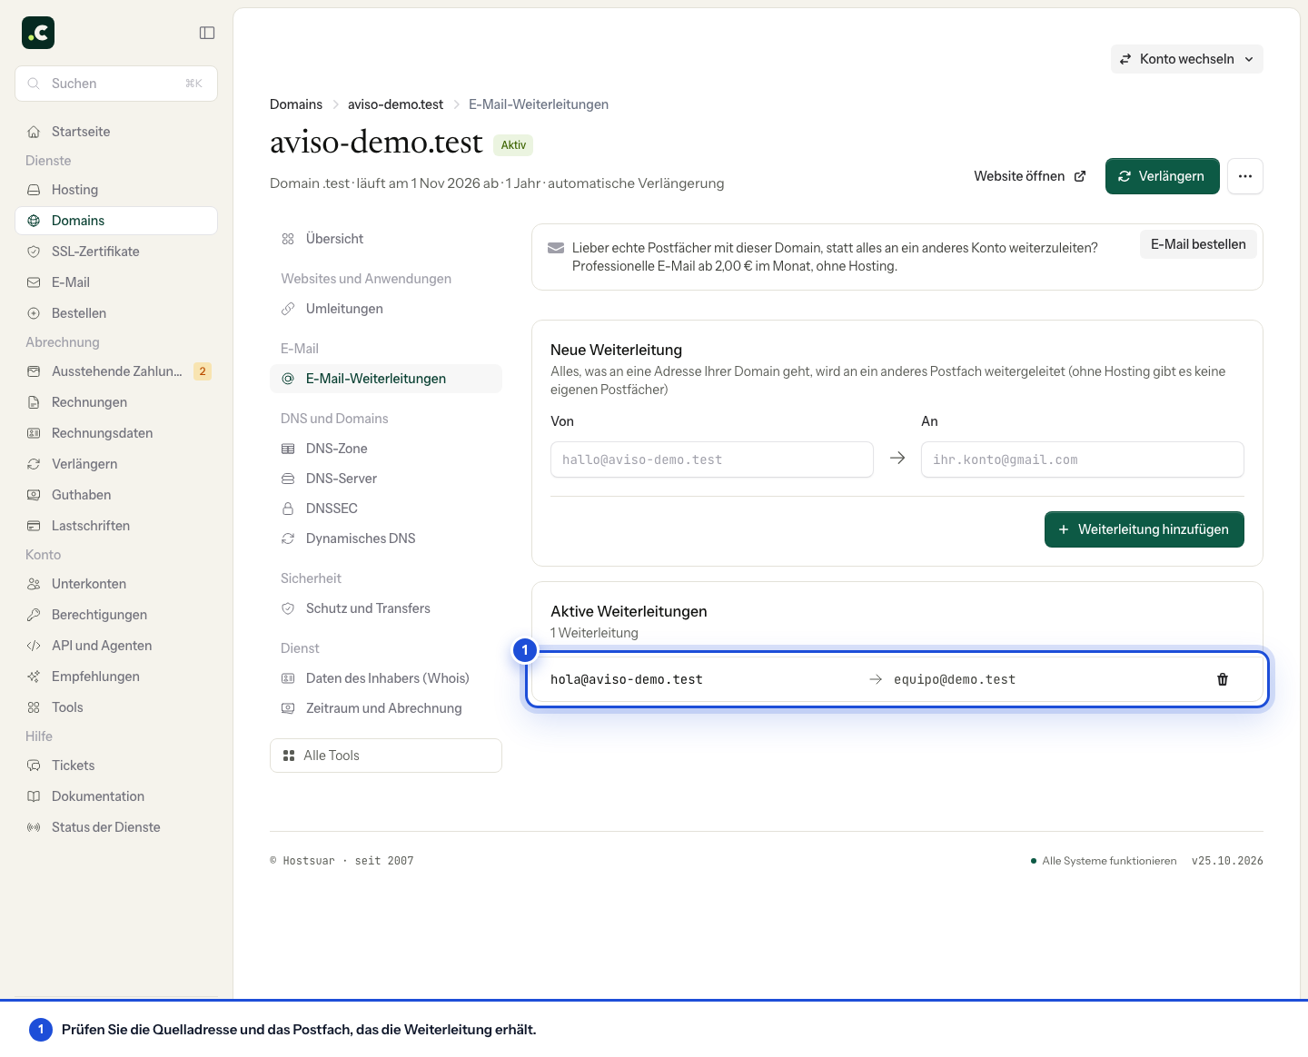1308x1057 pixels.
Task: Open Lastschriften in sidebar
Action: click(116, 526)
